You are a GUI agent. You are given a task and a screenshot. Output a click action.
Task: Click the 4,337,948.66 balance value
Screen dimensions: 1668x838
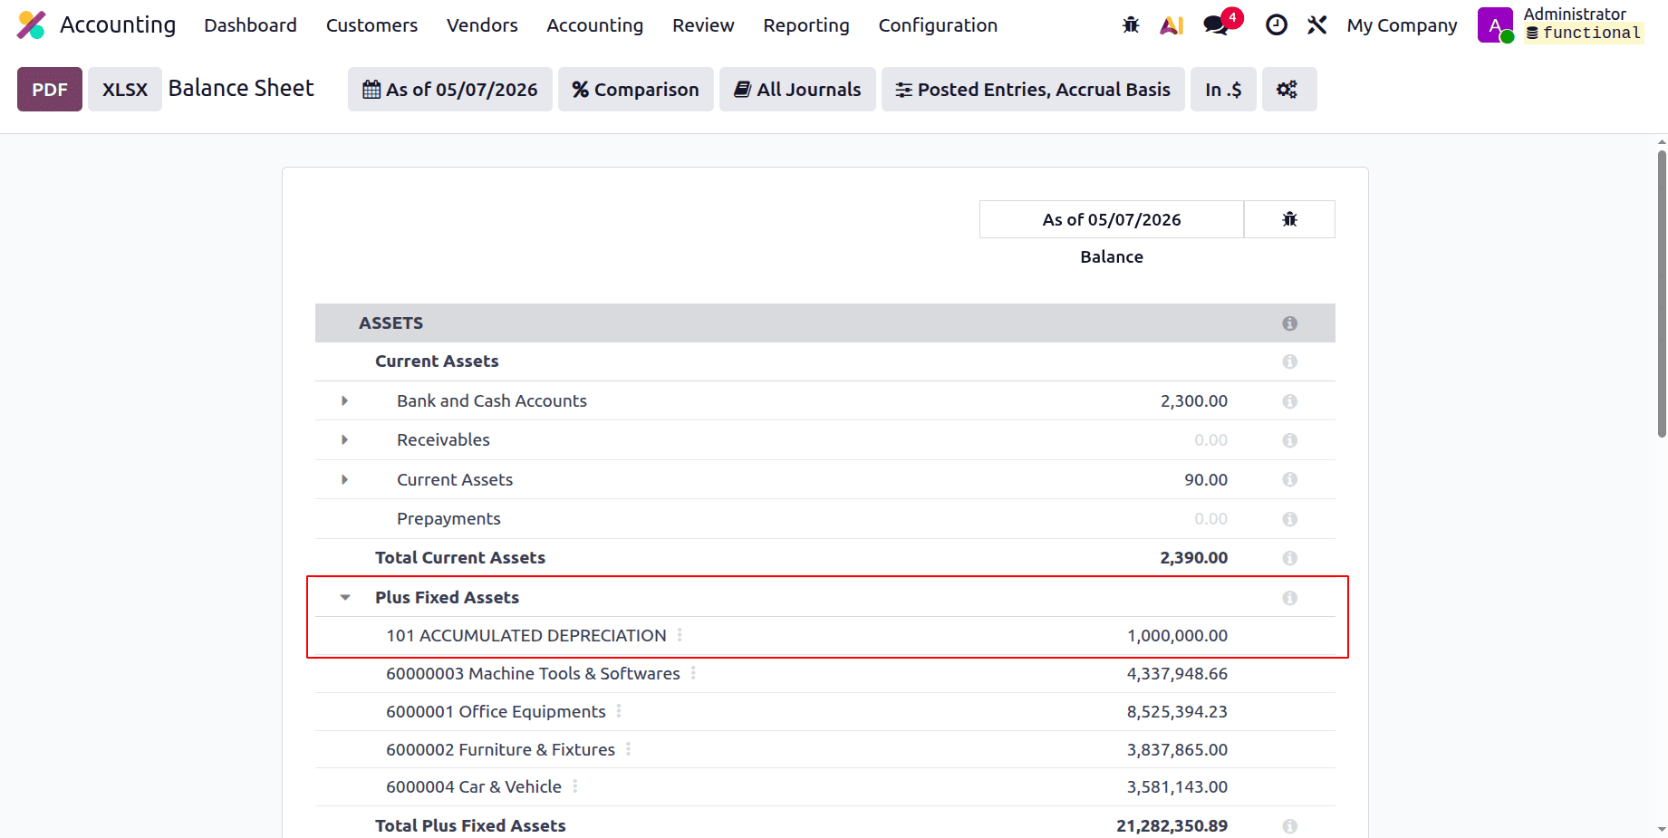(1178, 673)
